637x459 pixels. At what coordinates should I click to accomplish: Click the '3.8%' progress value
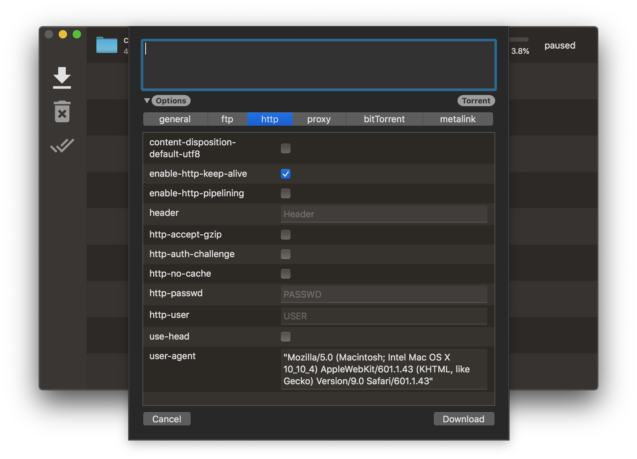[520, 51]
